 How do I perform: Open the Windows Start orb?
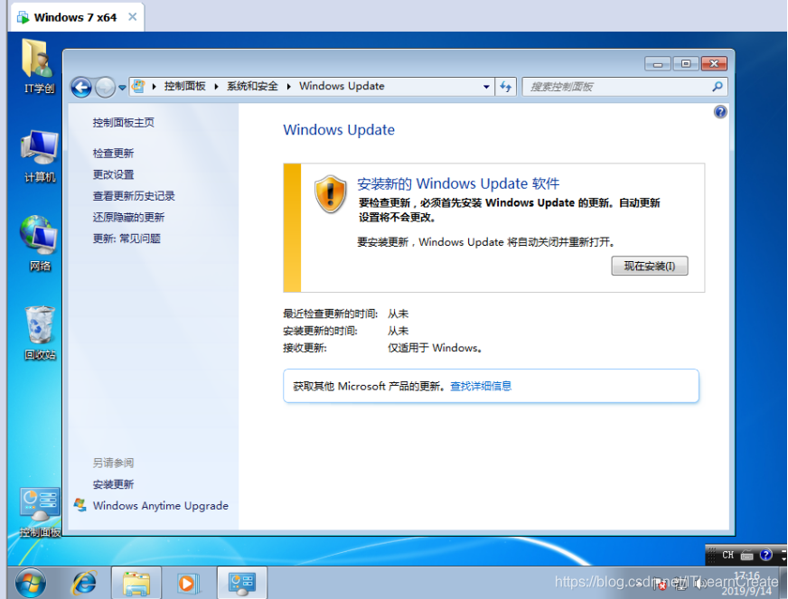(31, 584)
